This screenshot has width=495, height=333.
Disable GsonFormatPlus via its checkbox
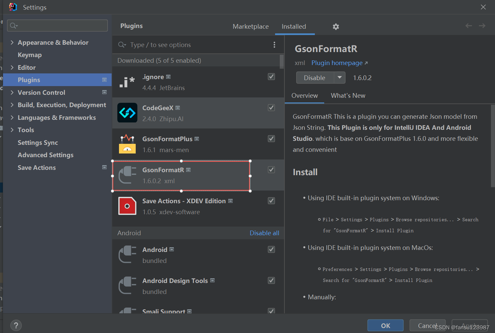pos(271,139)
